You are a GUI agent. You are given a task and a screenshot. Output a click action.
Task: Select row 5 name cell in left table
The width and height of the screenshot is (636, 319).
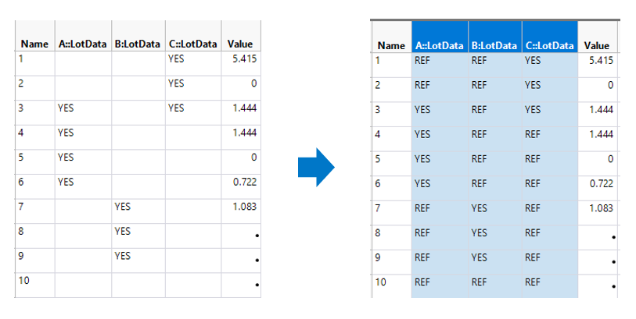pyautogui.click(x=34, y=157)
